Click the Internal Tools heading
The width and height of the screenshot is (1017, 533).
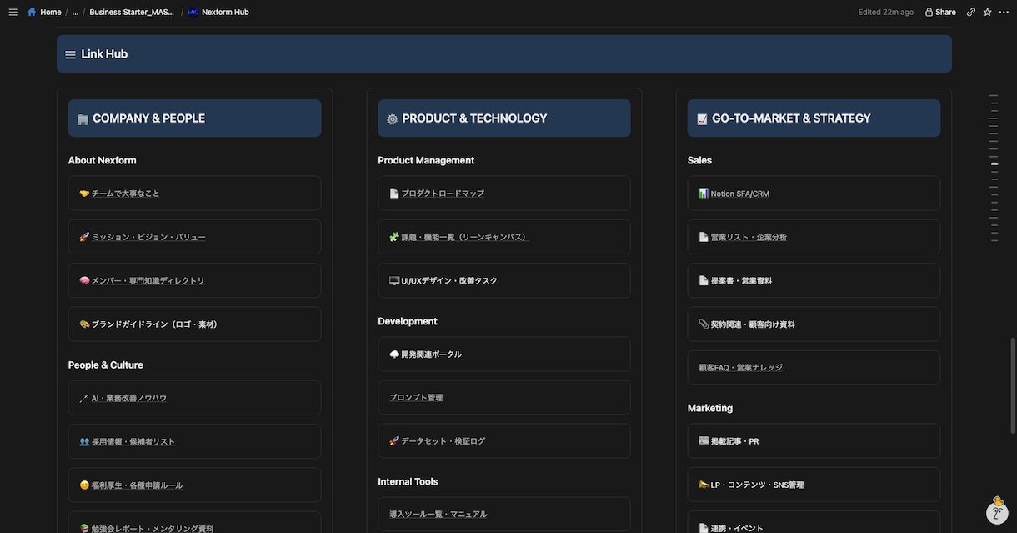pos(408,482)
